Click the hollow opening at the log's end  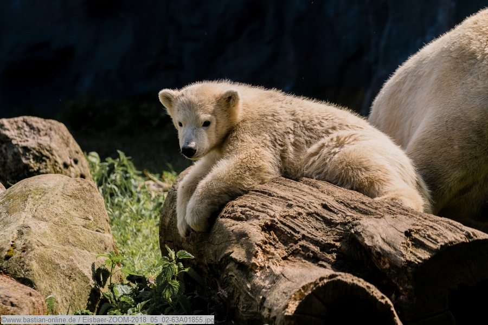(342, 303)
